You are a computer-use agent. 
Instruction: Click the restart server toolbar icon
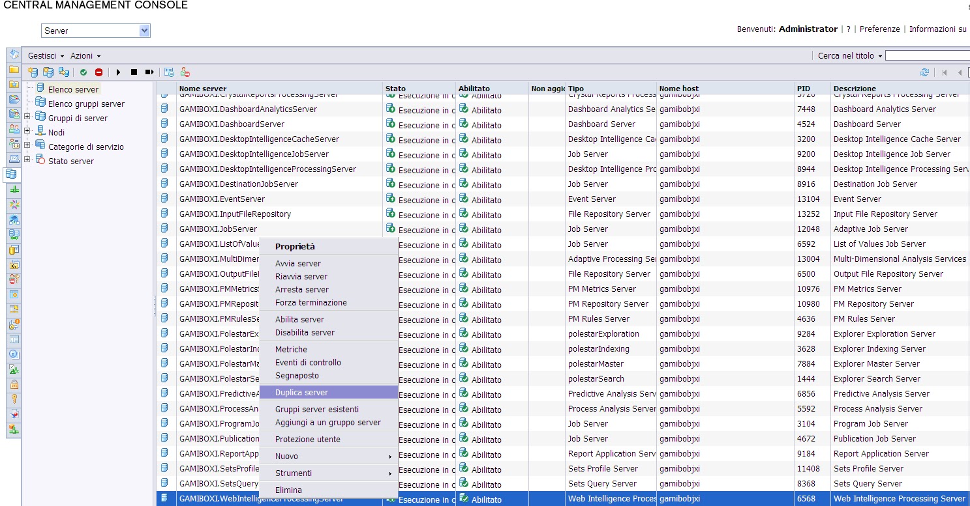pyautogui.click(x=149, y=72)
